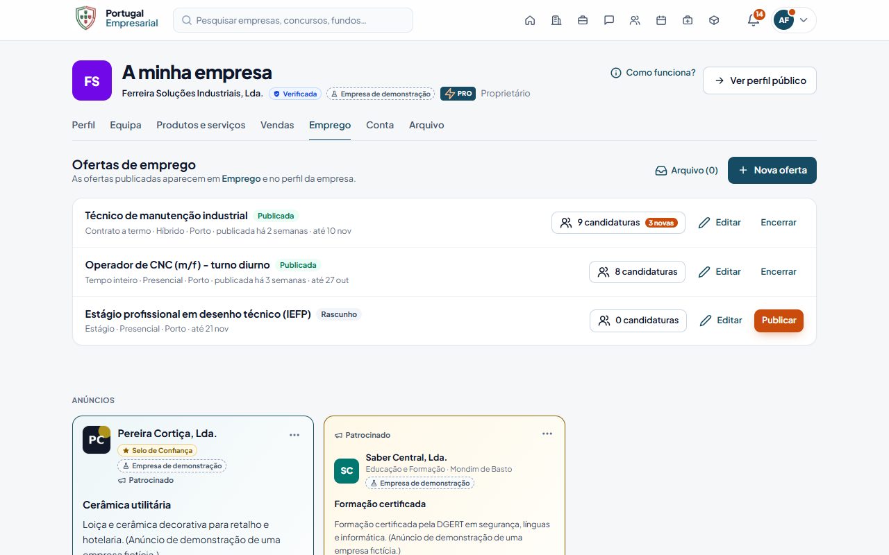
Task: Click the briefcase-with-plus icon in top navigation
Action: (688, 20)
